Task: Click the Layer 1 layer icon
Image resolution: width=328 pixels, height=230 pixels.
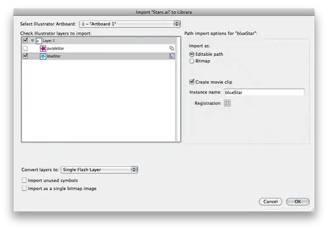Action: 39,41
